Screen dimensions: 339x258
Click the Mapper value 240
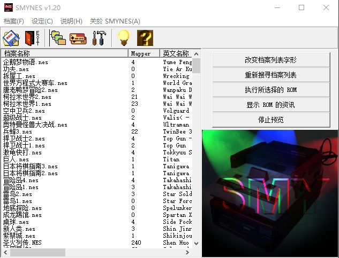[x=136, y=243]
